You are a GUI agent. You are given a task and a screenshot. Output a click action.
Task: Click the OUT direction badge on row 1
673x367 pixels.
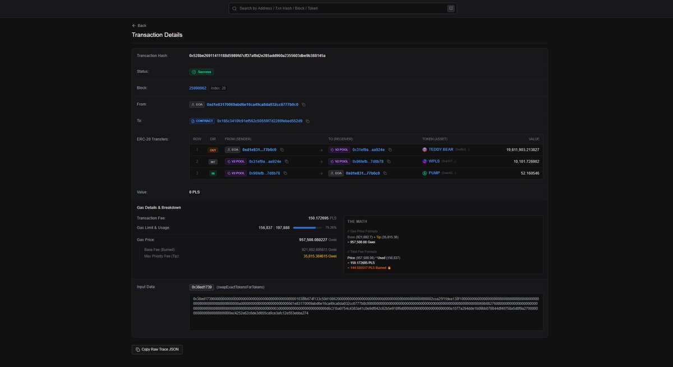[212, 150]
